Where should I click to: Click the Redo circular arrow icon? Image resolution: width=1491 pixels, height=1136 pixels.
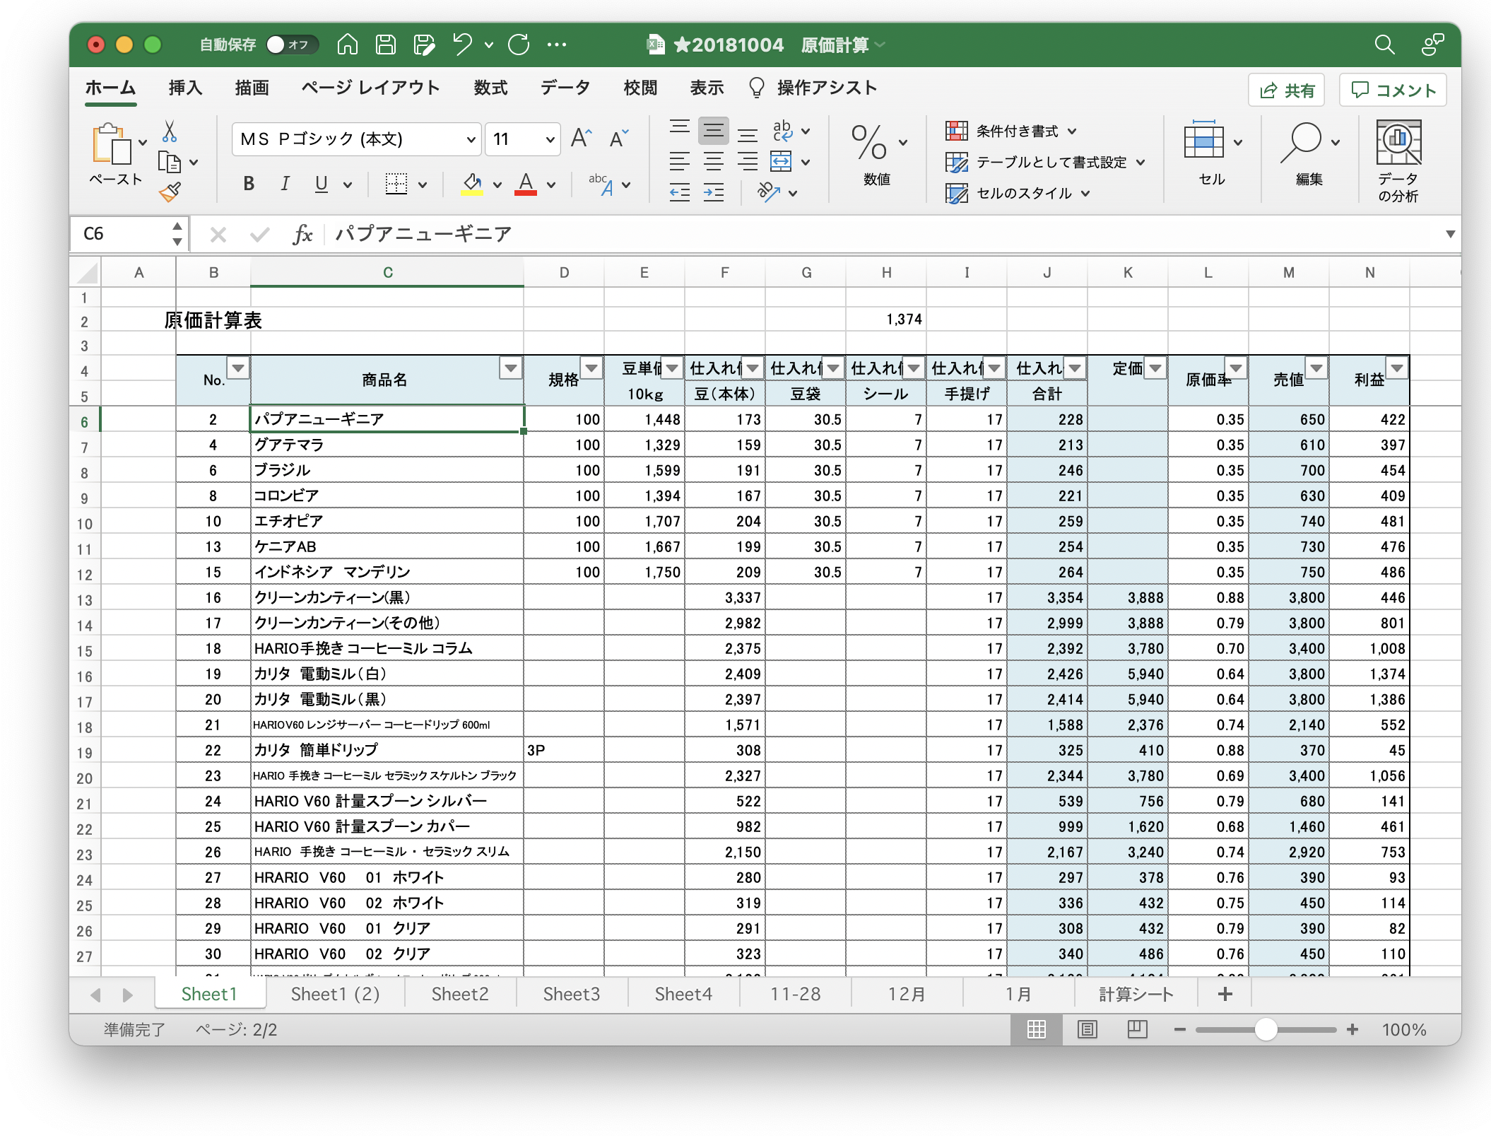(519, 45)
